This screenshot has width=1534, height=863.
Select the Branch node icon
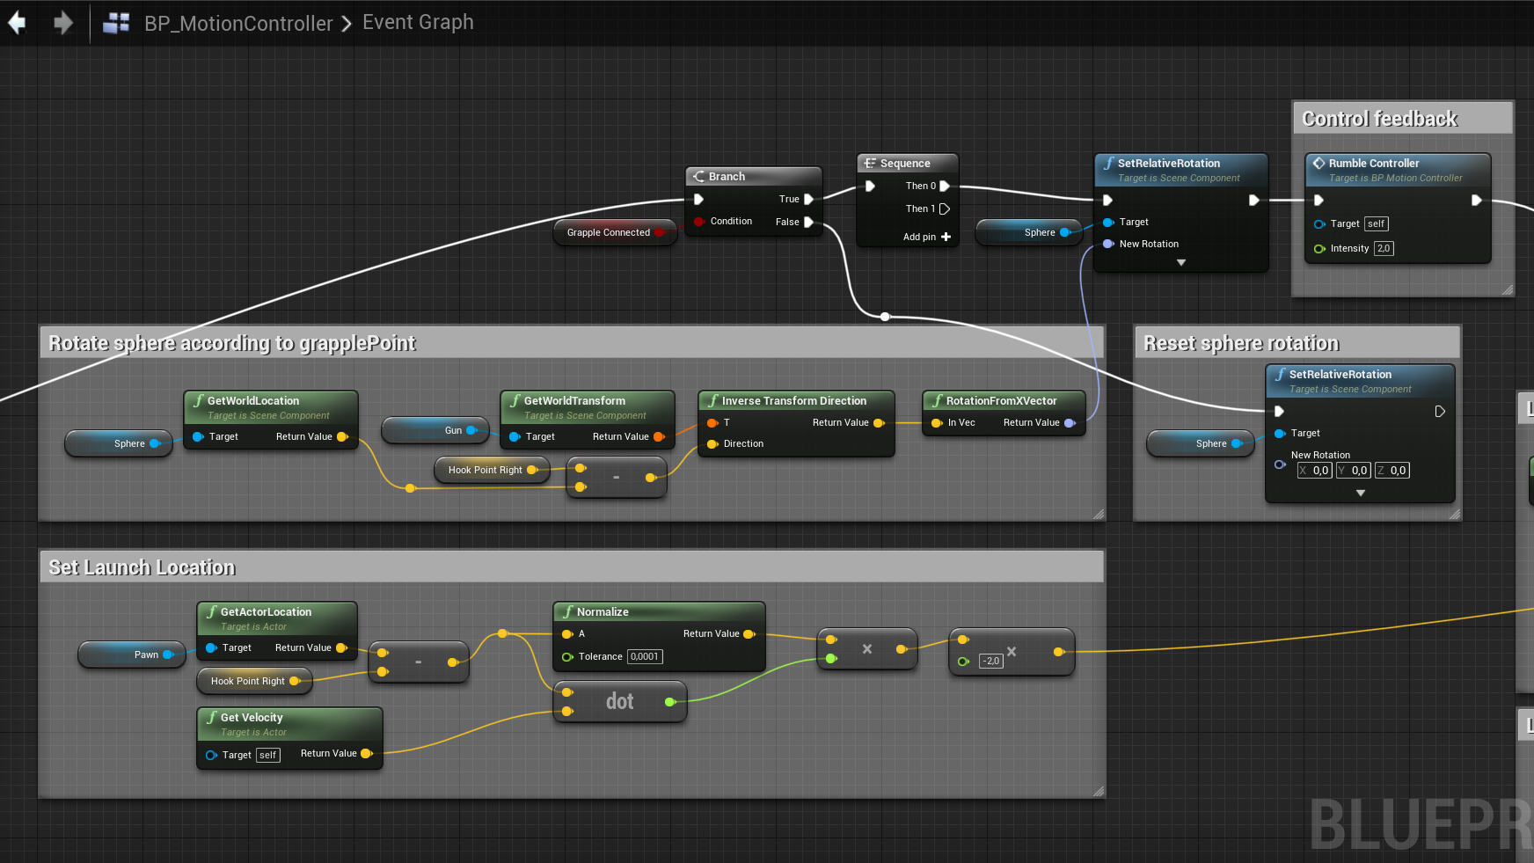pos(699,176)
